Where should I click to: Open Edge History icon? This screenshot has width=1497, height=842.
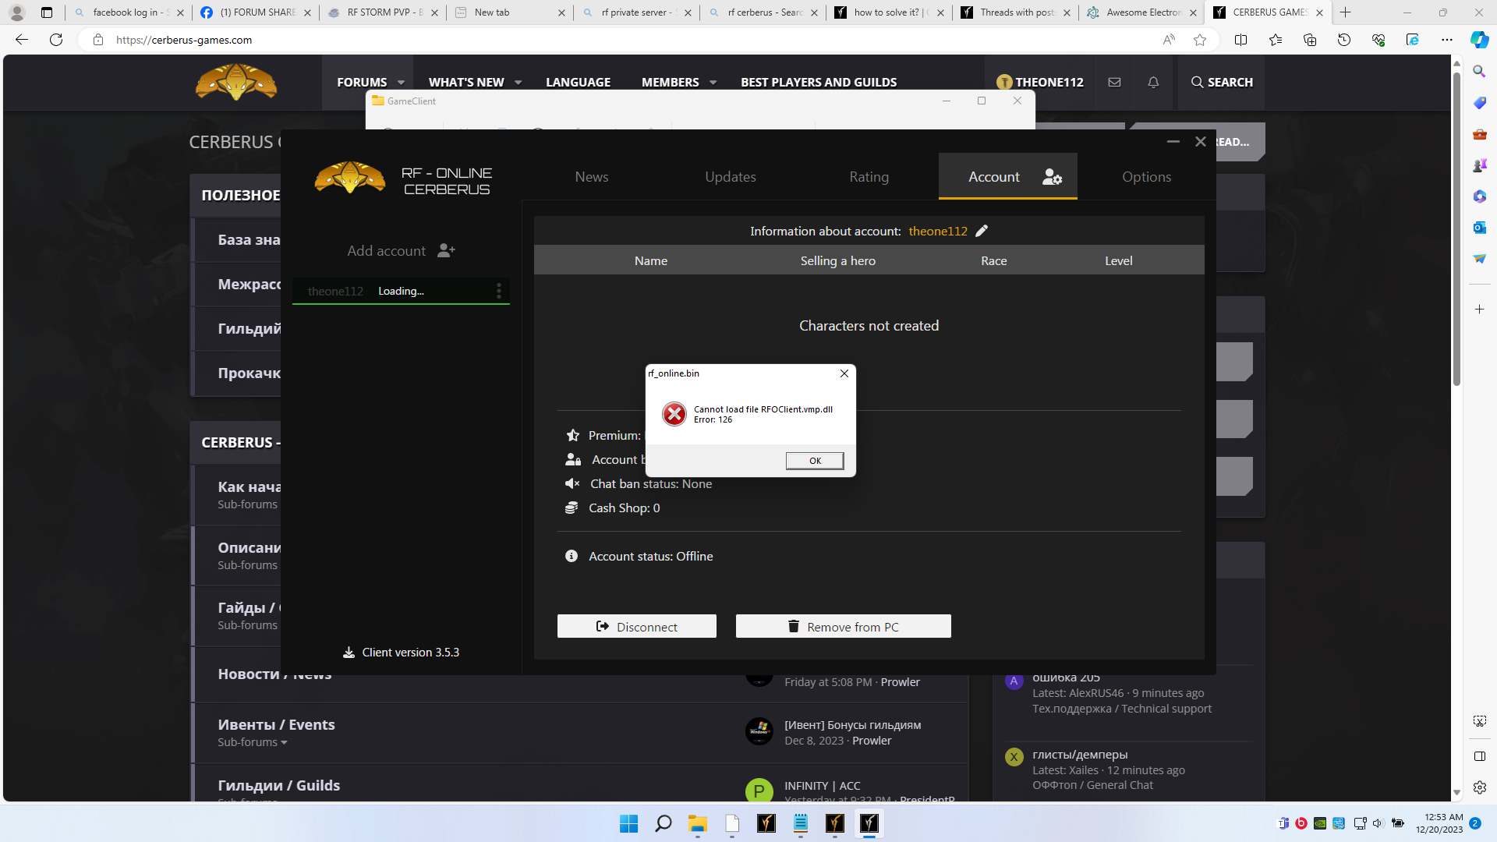coord(1343,40)
